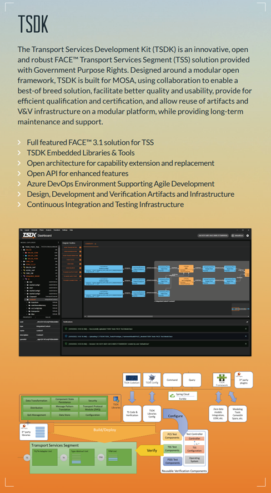Viewport: 271px width, 493px height.
Task: Click the orange filter node in diagram
Action: (x=186, y=268)
